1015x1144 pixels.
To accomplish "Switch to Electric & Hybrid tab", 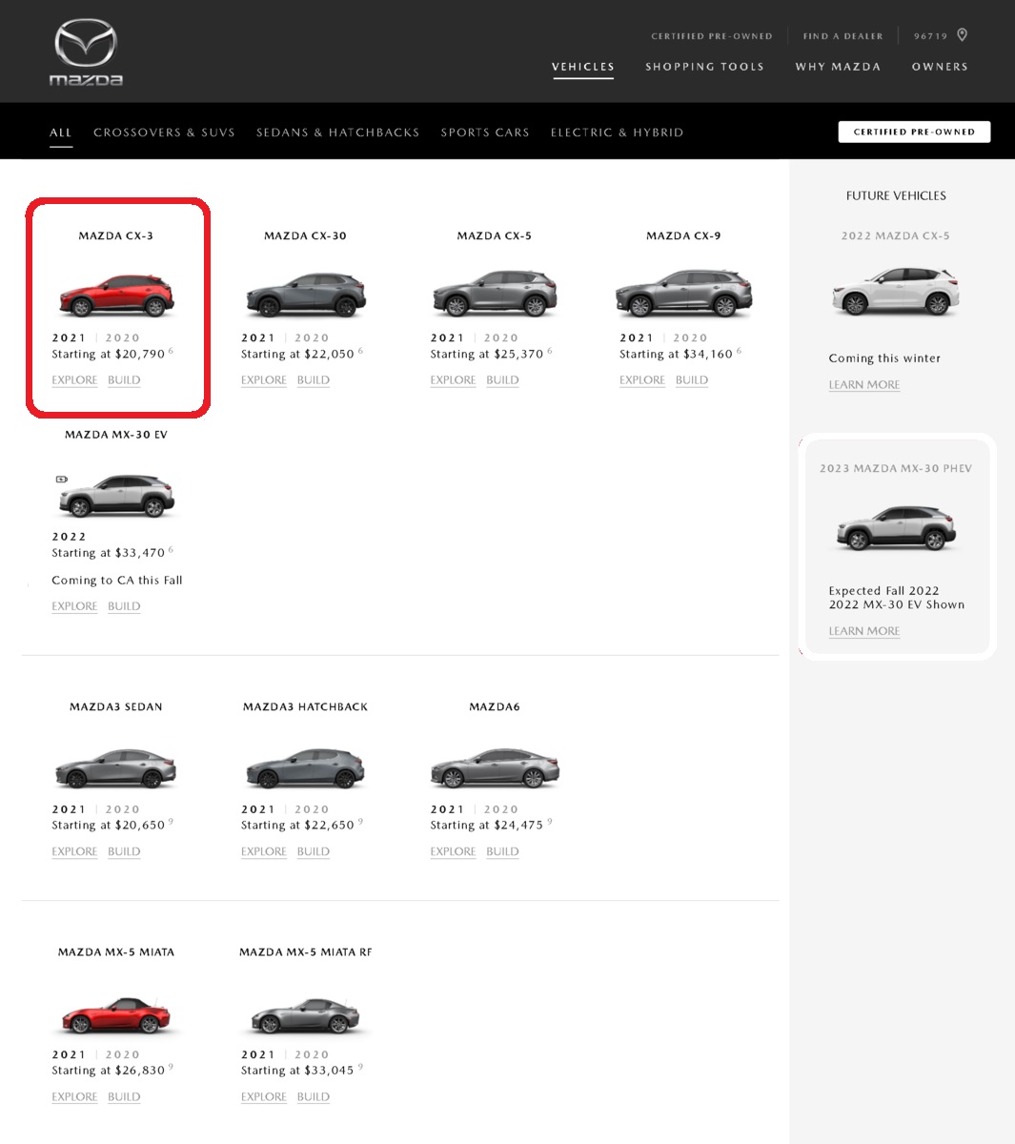I will point(617,133).
